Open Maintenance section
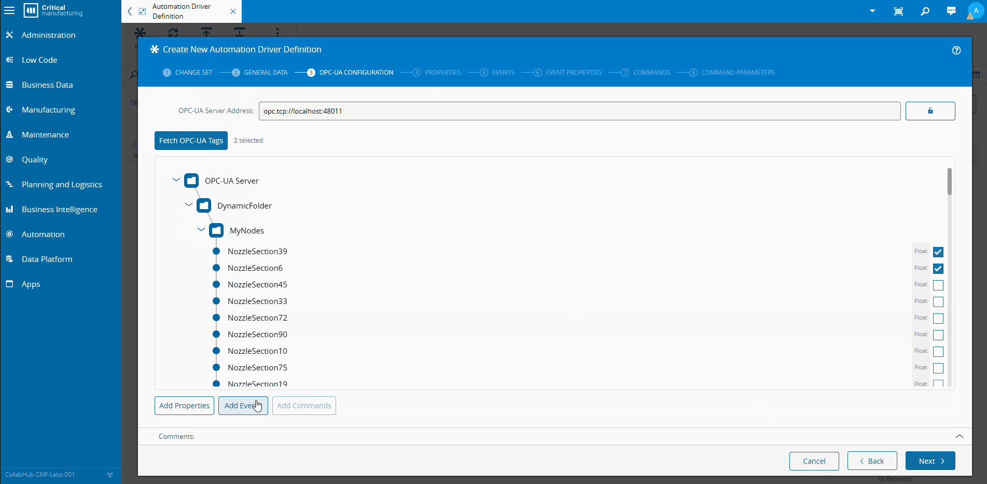 pyautogui.click(x=45, y=135)
